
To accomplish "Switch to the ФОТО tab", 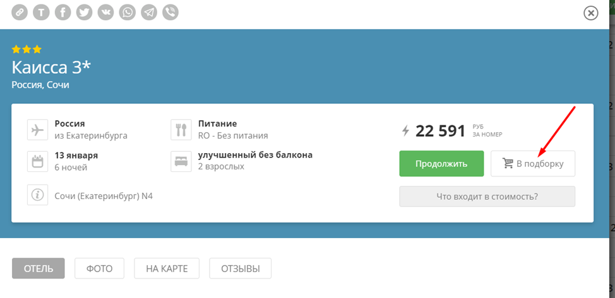I will click(x=99, y=268).
